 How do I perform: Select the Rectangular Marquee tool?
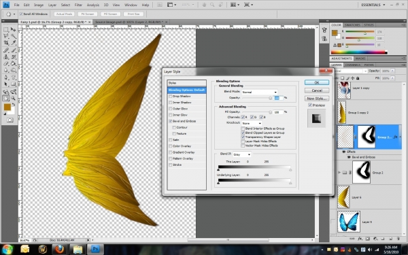(5, 30)
